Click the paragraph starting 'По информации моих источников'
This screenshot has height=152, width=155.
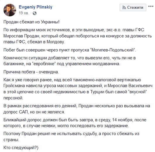click(78, 36)
